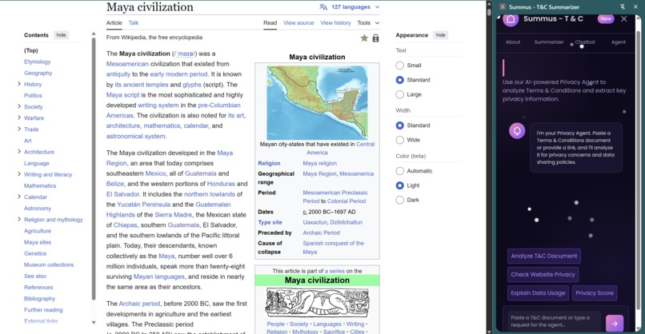Select Standard width option
The width and height of the screenshot is (645, 334).
point(399,125)
